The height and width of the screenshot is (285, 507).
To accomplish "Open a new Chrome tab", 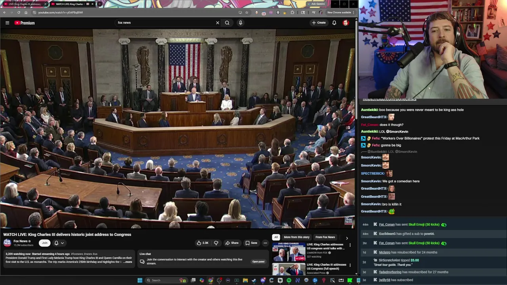I will pyautogui.click(x=99, y=4).
